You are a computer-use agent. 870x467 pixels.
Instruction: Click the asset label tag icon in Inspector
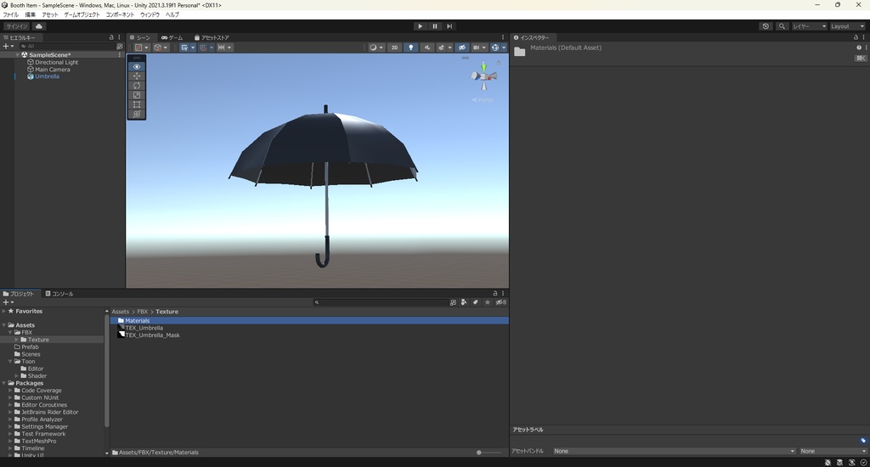click(x=863, y=441)
